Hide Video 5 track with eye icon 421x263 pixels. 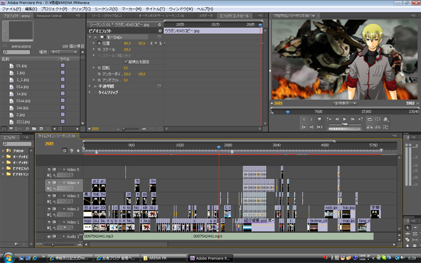48,170
